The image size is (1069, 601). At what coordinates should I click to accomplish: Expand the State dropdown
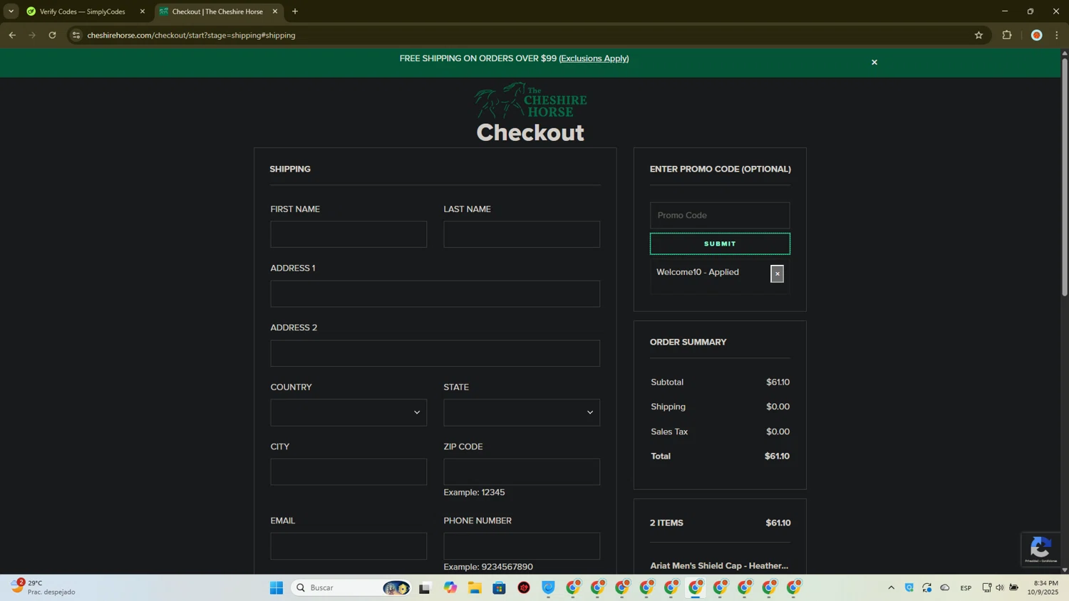pos(522,412)
